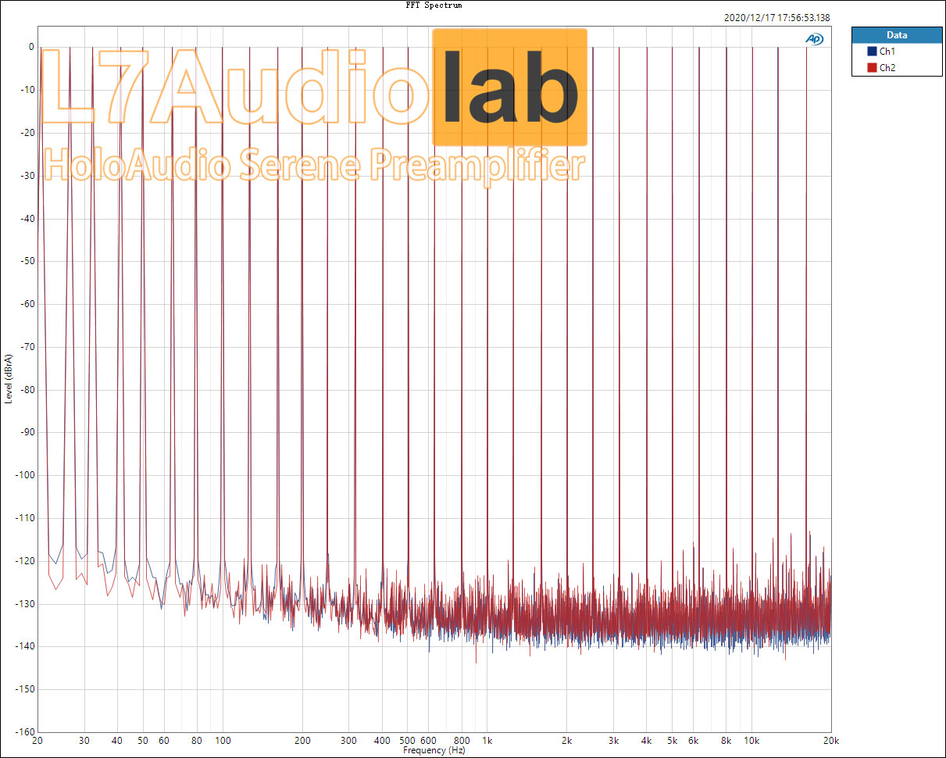Click the HoloAudio Serene Preamplifier watermark text

click(314, 166)
